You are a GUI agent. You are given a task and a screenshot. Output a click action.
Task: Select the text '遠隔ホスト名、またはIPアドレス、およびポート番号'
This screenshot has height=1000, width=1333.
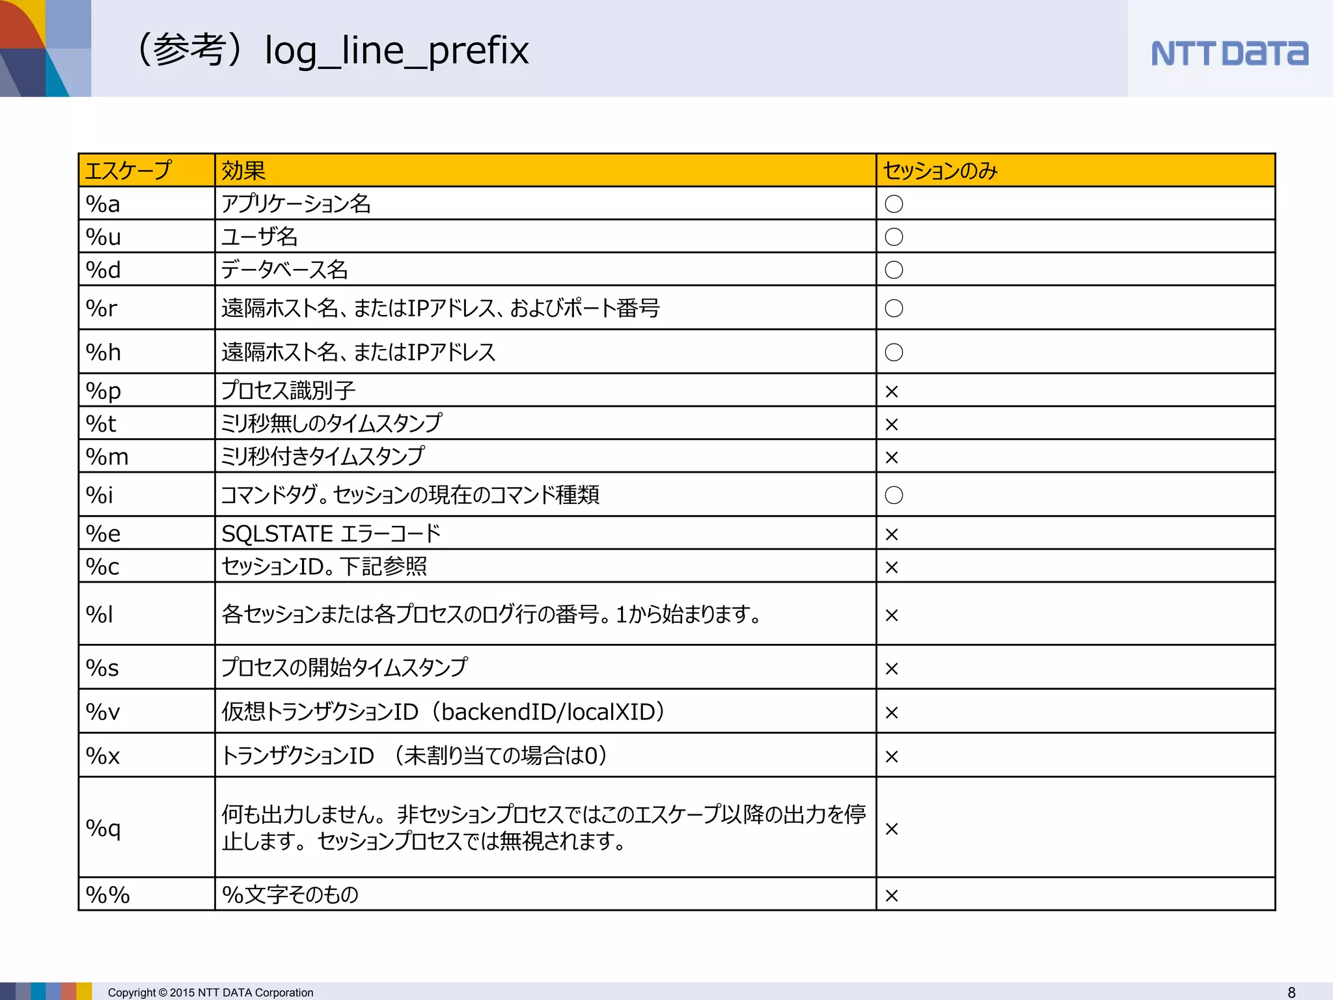coord(441,308)
